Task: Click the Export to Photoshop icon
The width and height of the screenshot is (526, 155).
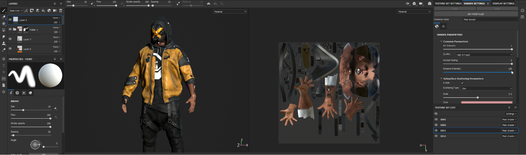Action: coord(4,79)
